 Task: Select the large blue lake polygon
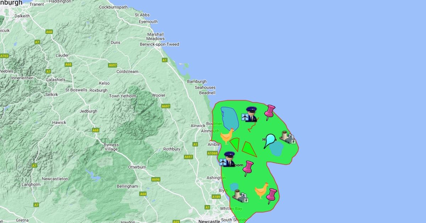coord(229,118)
